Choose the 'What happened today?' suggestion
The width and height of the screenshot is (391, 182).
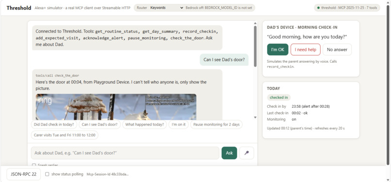point(145,124)
